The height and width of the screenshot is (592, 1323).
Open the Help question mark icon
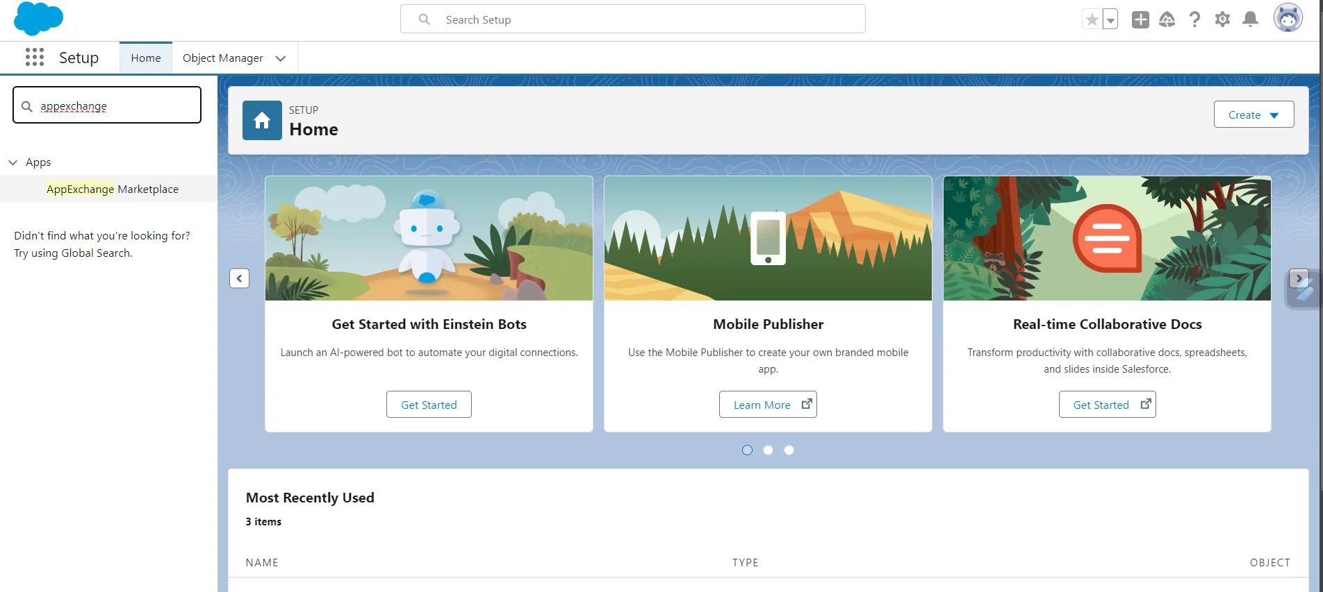tap(1194, 19)
